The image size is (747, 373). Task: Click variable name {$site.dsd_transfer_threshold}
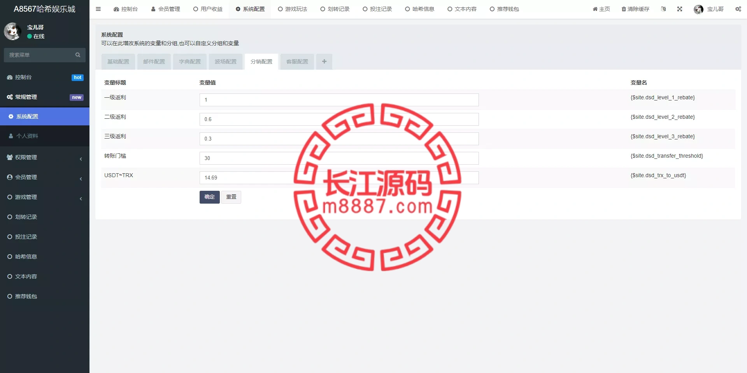[x=667, y=156]
